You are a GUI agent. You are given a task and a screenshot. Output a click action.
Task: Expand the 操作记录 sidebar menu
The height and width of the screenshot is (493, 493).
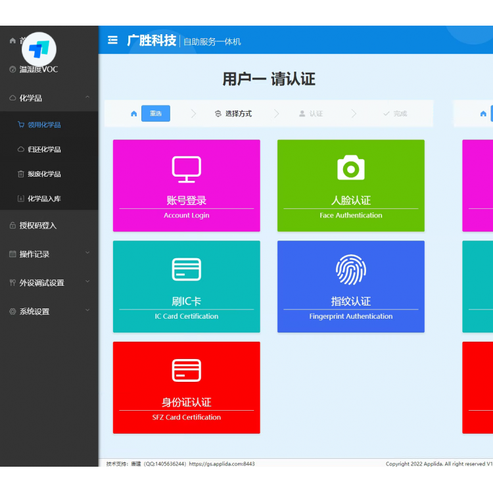(87, 254)
